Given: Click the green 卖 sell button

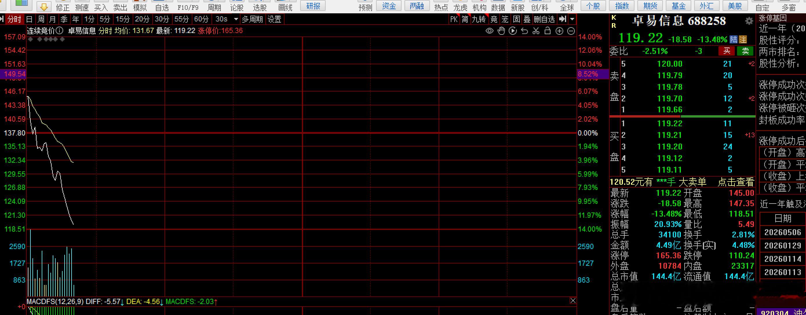Looking at the screenshot, I should point(745,51).
